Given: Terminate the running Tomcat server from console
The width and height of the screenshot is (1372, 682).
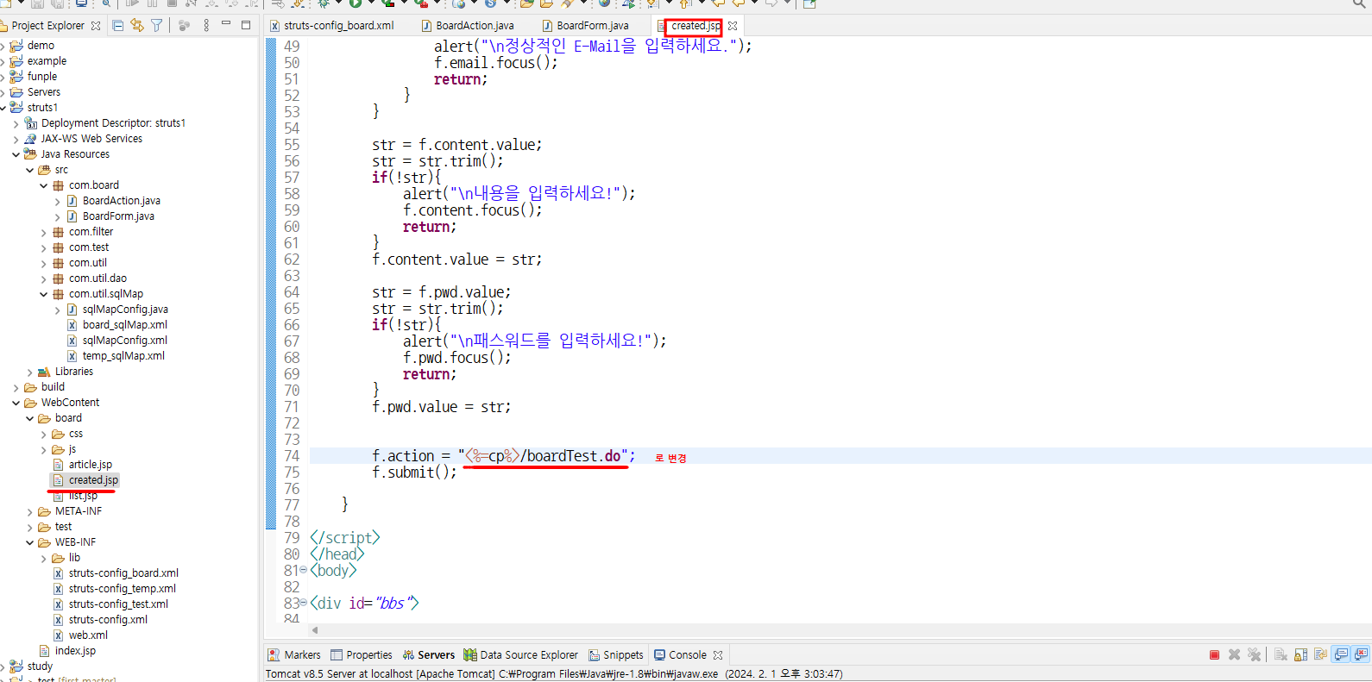Looking at the screenshot, I should coord(1214,655).
